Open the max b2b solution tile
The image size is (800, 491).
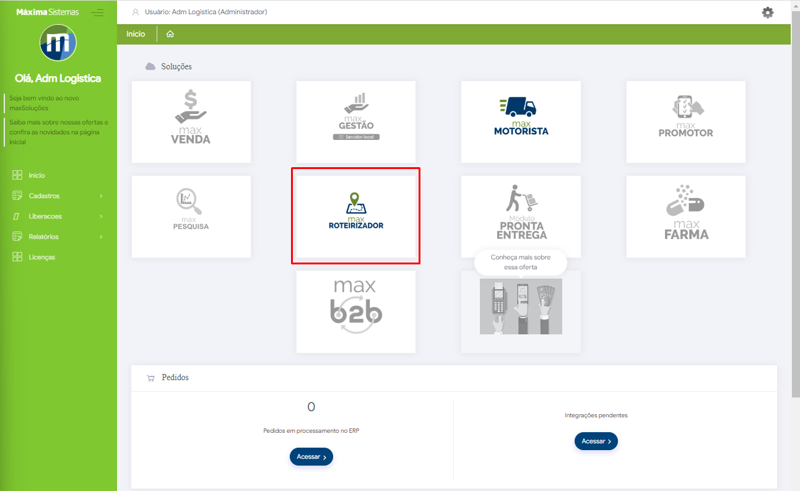(356, 311)
